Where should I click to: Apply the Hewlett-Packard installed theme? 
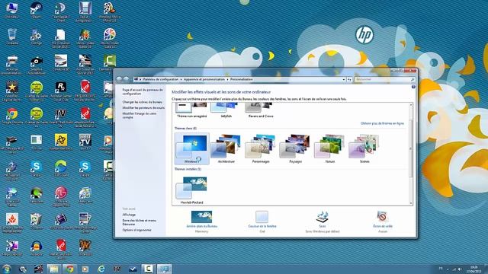191,190
